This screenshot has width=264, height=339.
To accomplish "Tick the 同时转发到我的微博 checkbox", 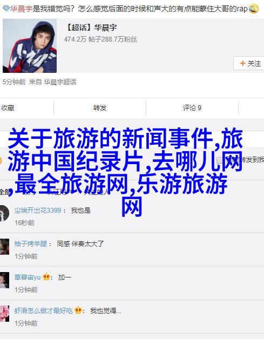I will (219, 160).
